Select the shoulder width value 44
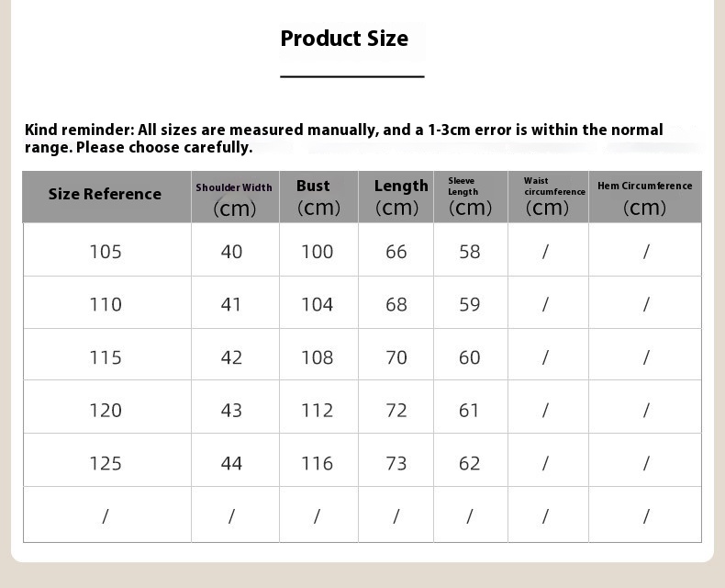Screen dimensions: 725x588 231,463
